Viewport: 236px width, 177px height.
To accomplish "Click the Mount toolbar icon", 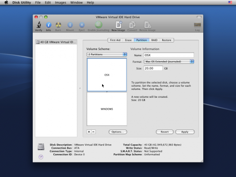I will 70,25.
